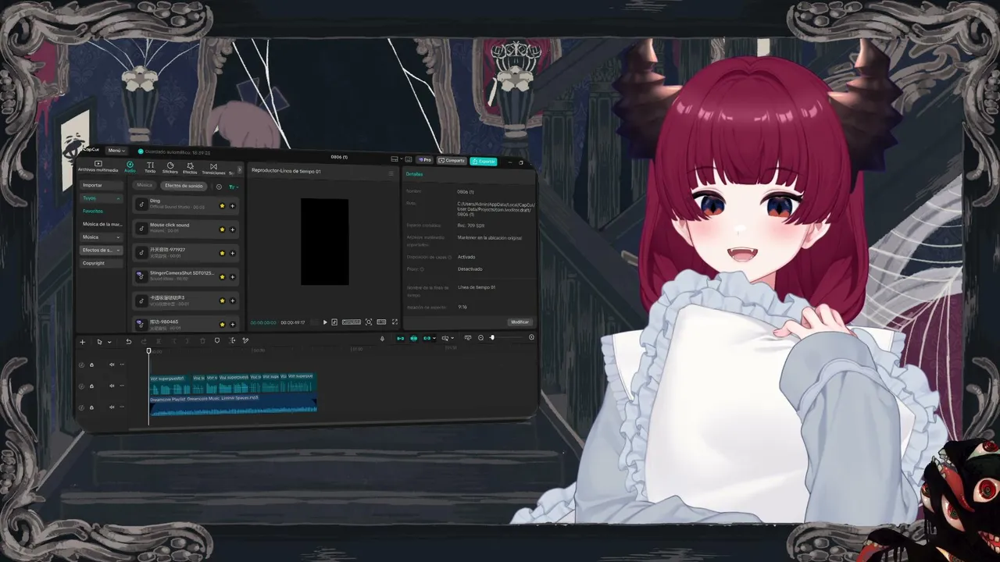The width and height of the screenshot is (1000, 562).
Task: Select the Música filter pill
Action: coord(145,185)
